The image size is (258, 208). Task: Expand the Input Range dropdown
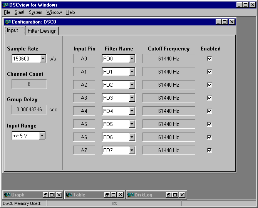point(42,136)
